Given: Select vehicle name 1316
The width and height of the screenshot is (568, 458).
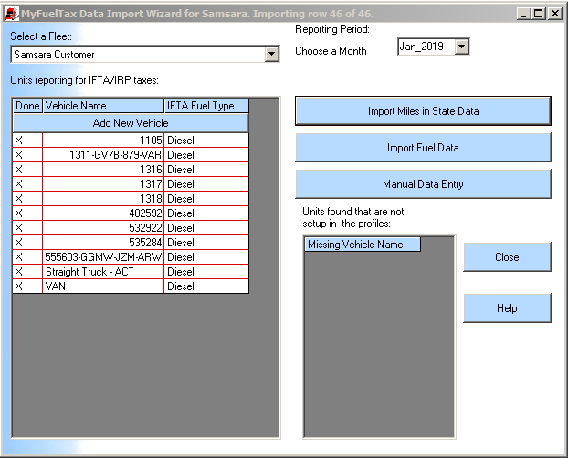Looking at the screenshot, I should coord(103,170).
